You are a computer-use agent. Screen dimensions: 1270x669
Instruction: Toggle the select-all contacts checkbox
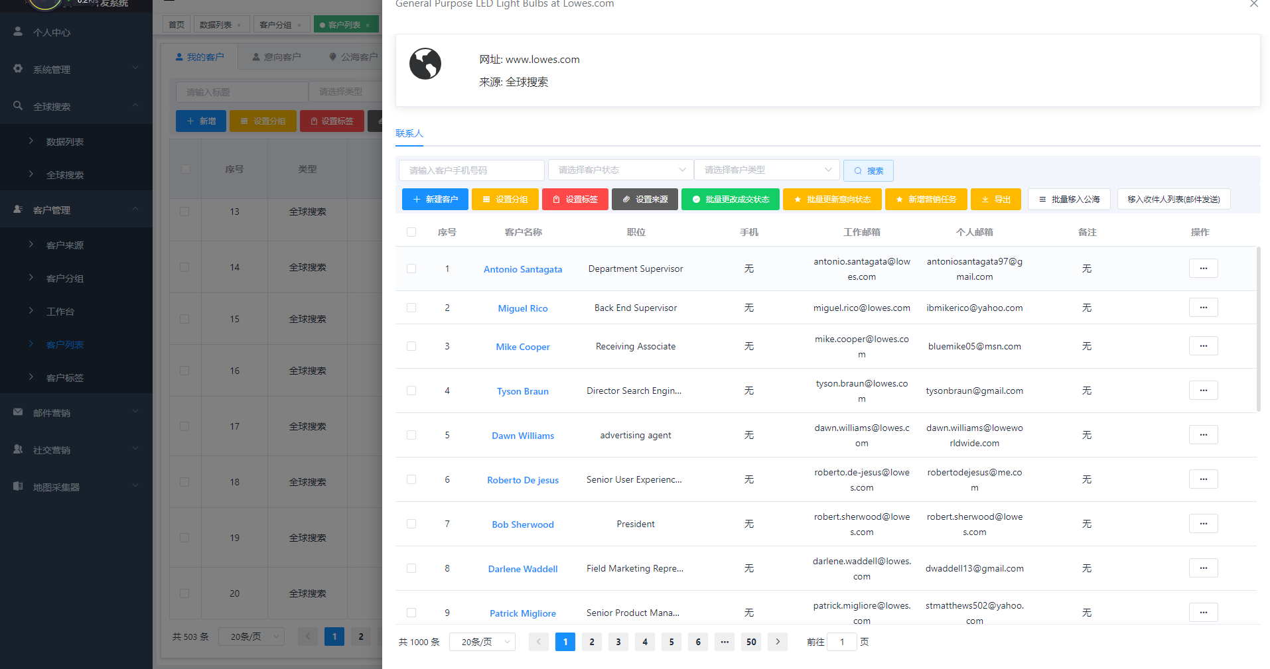[411, 232]
